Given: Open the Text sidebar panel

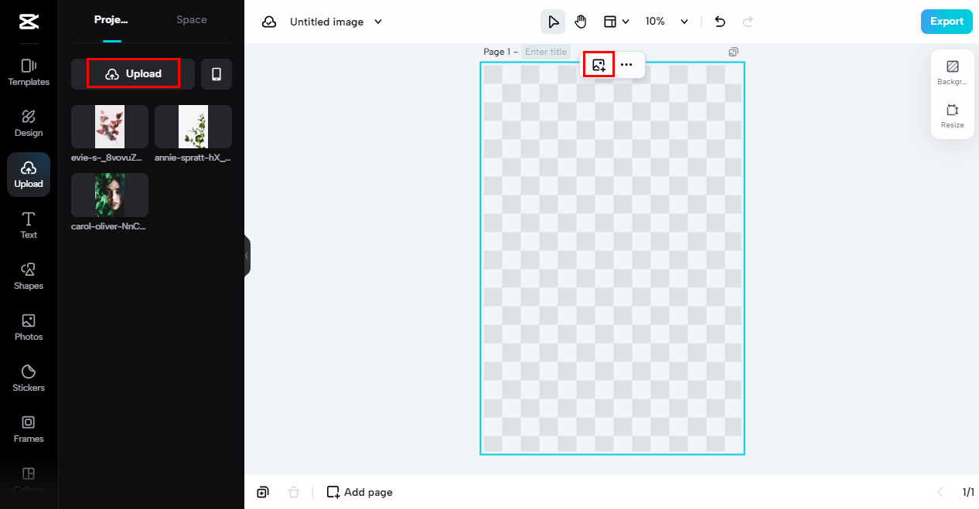Looking at the screenshot, I should point(29,226).
